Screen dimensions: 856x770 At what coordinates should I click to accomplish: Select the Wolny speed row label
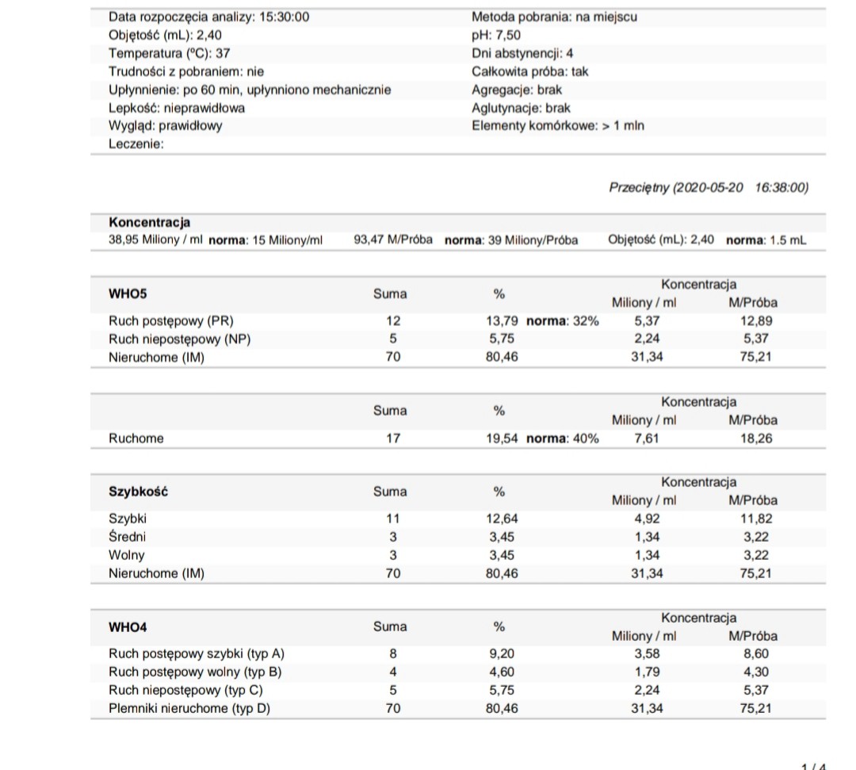point(127,555)
